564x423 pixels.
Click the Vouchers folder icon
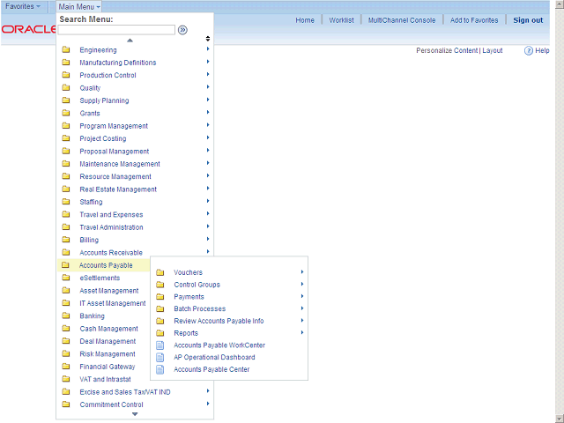tap(160, 272)
